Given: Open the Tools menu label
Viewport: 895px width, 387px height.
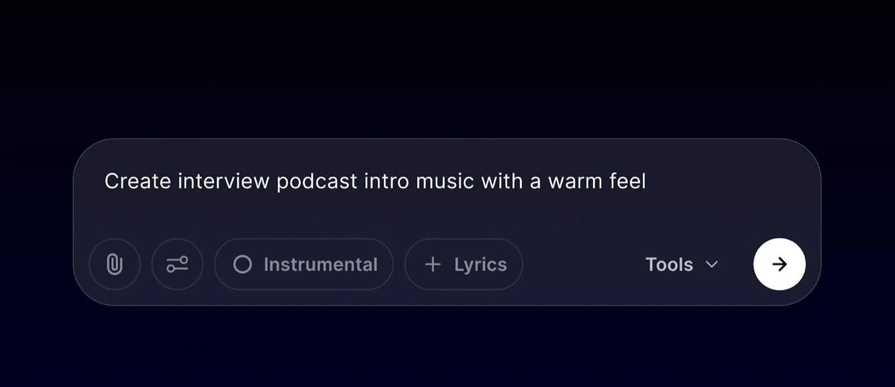Looking at the screenshot, I should pos(669,265).
